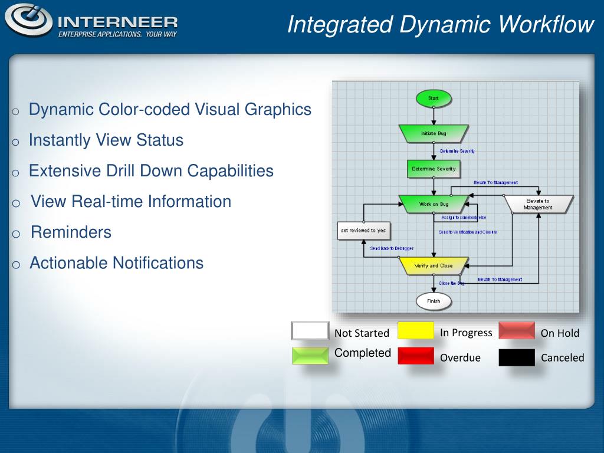Click 'Elevate To Management' label below Verify and Close
The image size is (604, 453).
500,280
